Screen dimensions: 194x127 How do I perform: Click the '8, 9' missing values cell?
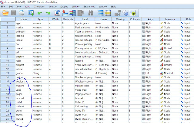click(120, 98)
